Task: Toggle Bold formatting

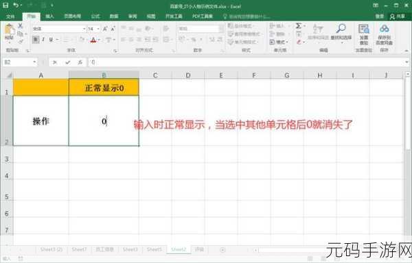Action: click(x=36, y=40)
